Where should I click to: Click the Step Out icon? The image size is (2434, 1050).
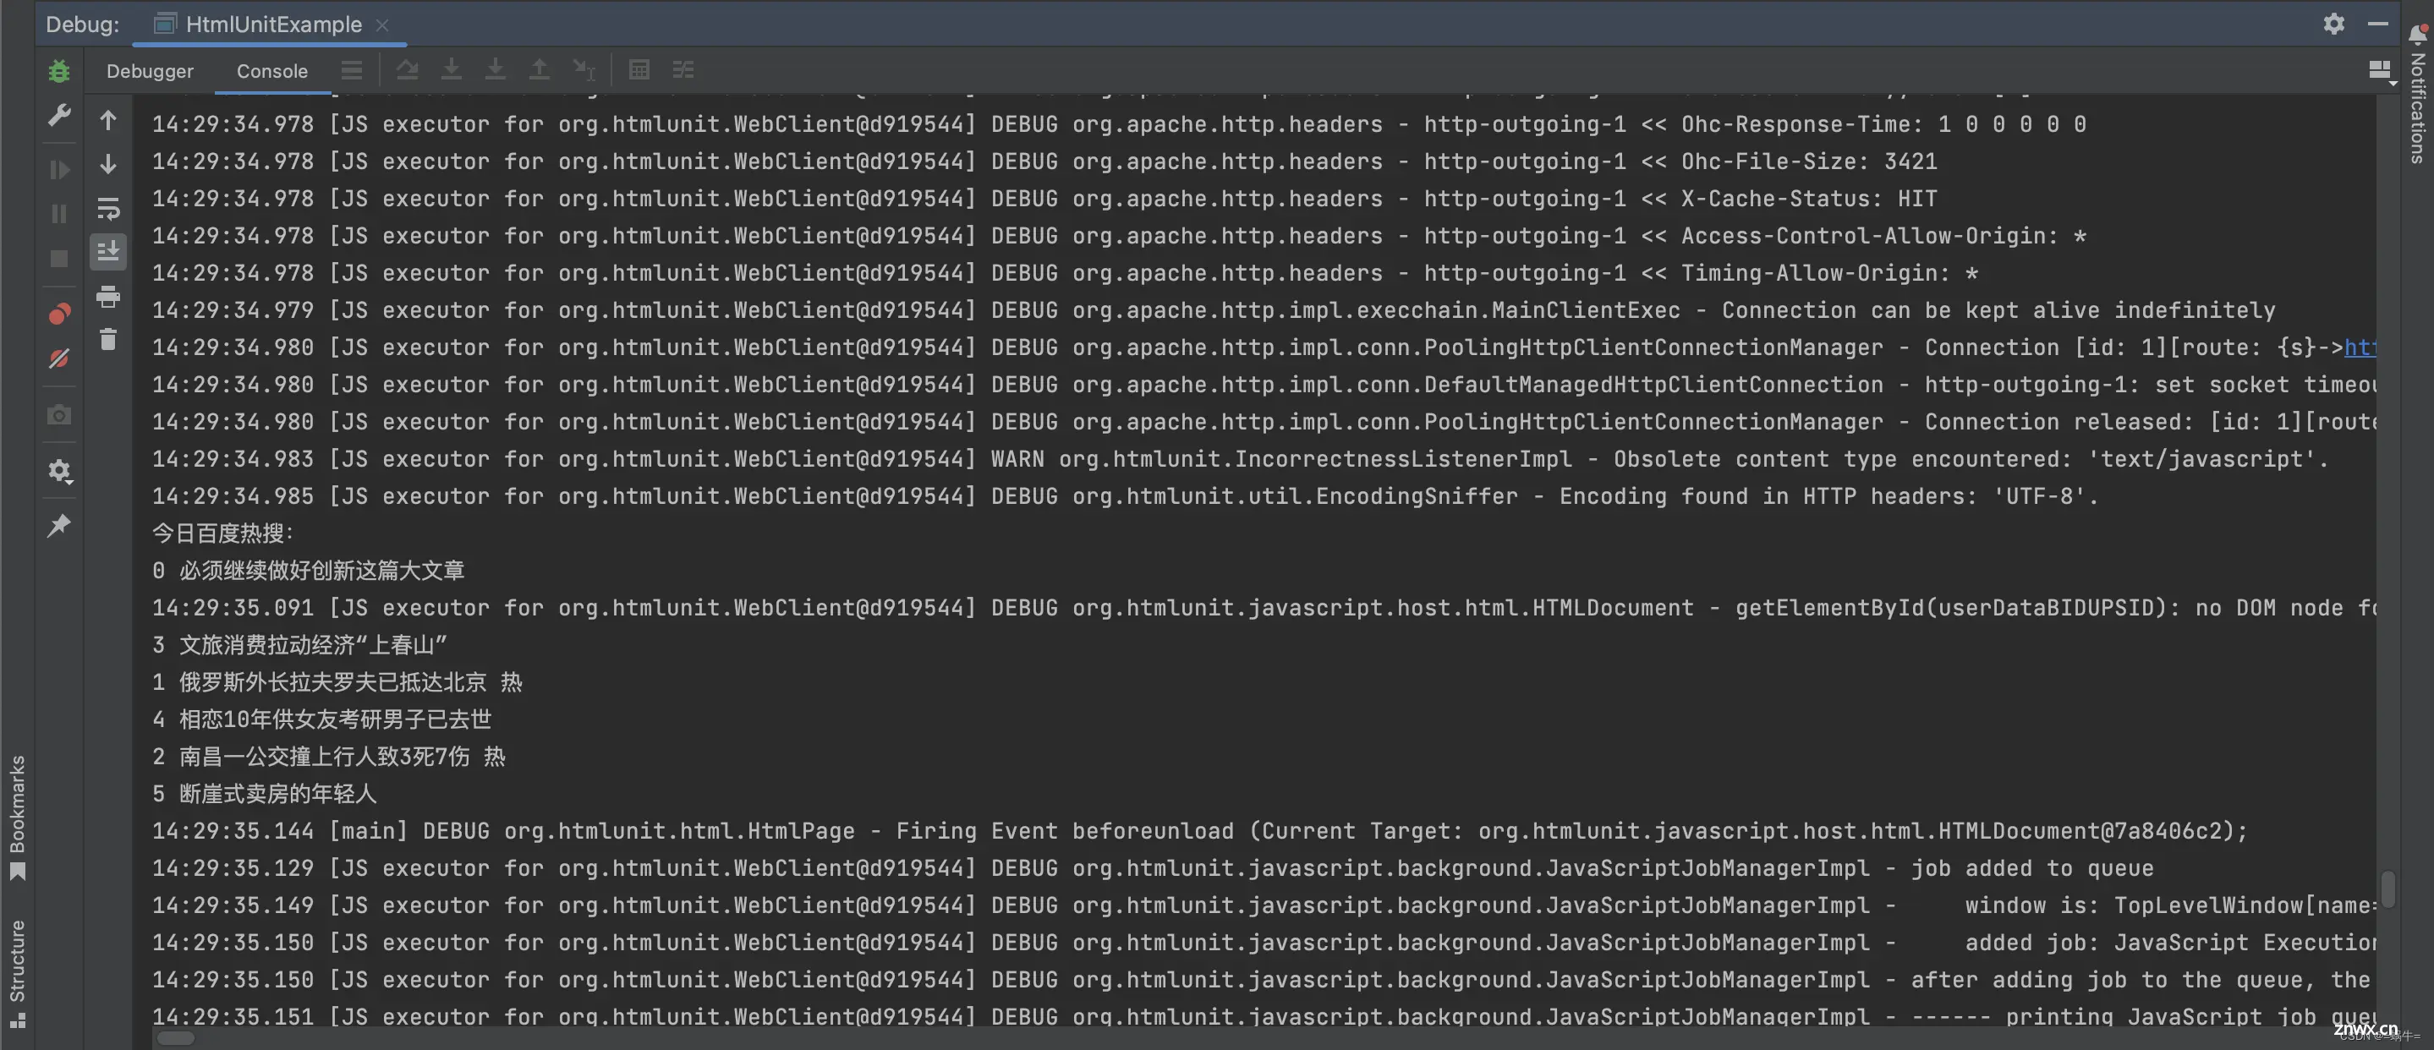539,70
